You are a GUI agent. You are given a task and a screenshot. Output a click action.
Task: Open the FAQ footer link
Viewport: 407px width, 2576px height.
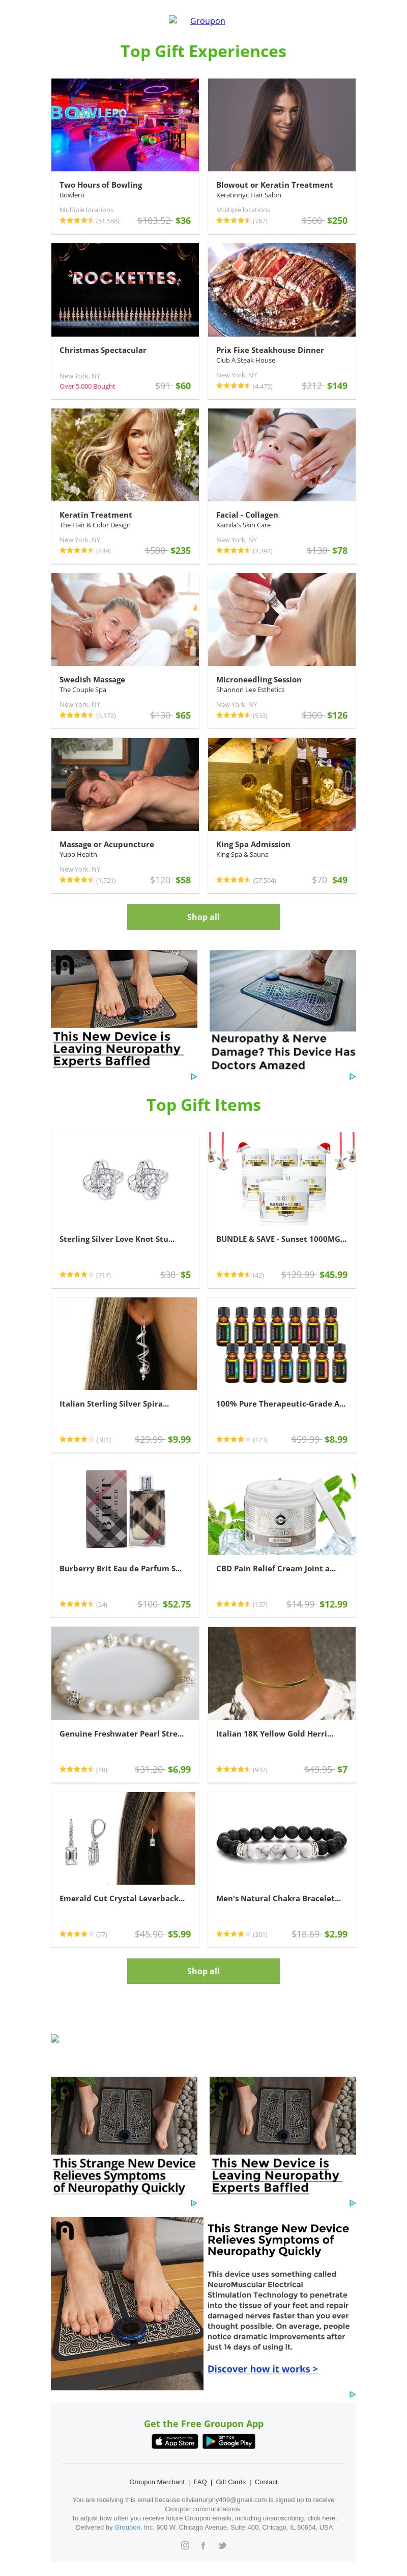[x=199, y=2481]
